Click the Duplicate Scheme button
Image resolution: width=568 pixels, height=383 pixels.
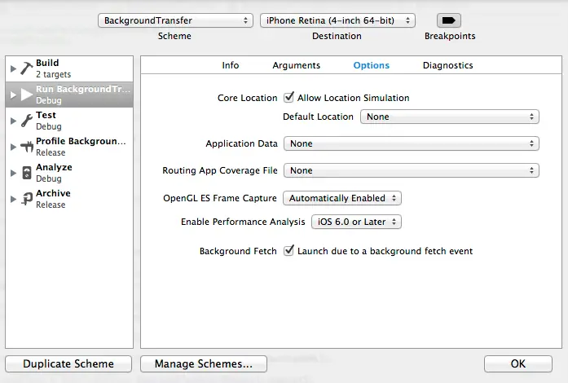pyautogui.click(x=68, y=364)
